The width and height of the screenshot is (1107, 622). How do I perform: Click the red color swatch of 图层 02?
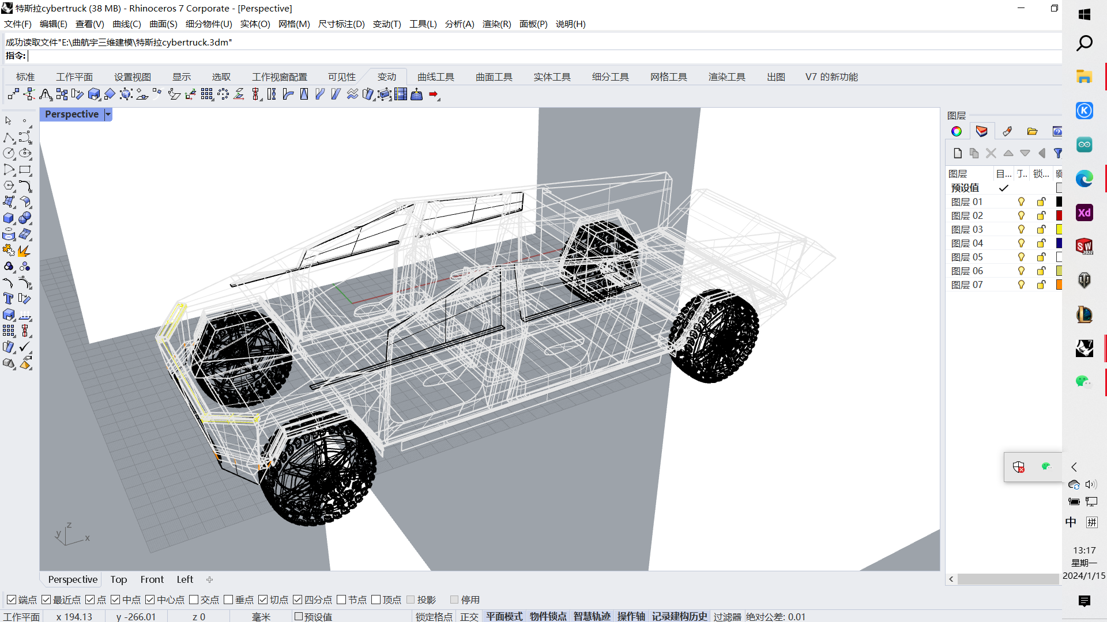[1059, 215]
